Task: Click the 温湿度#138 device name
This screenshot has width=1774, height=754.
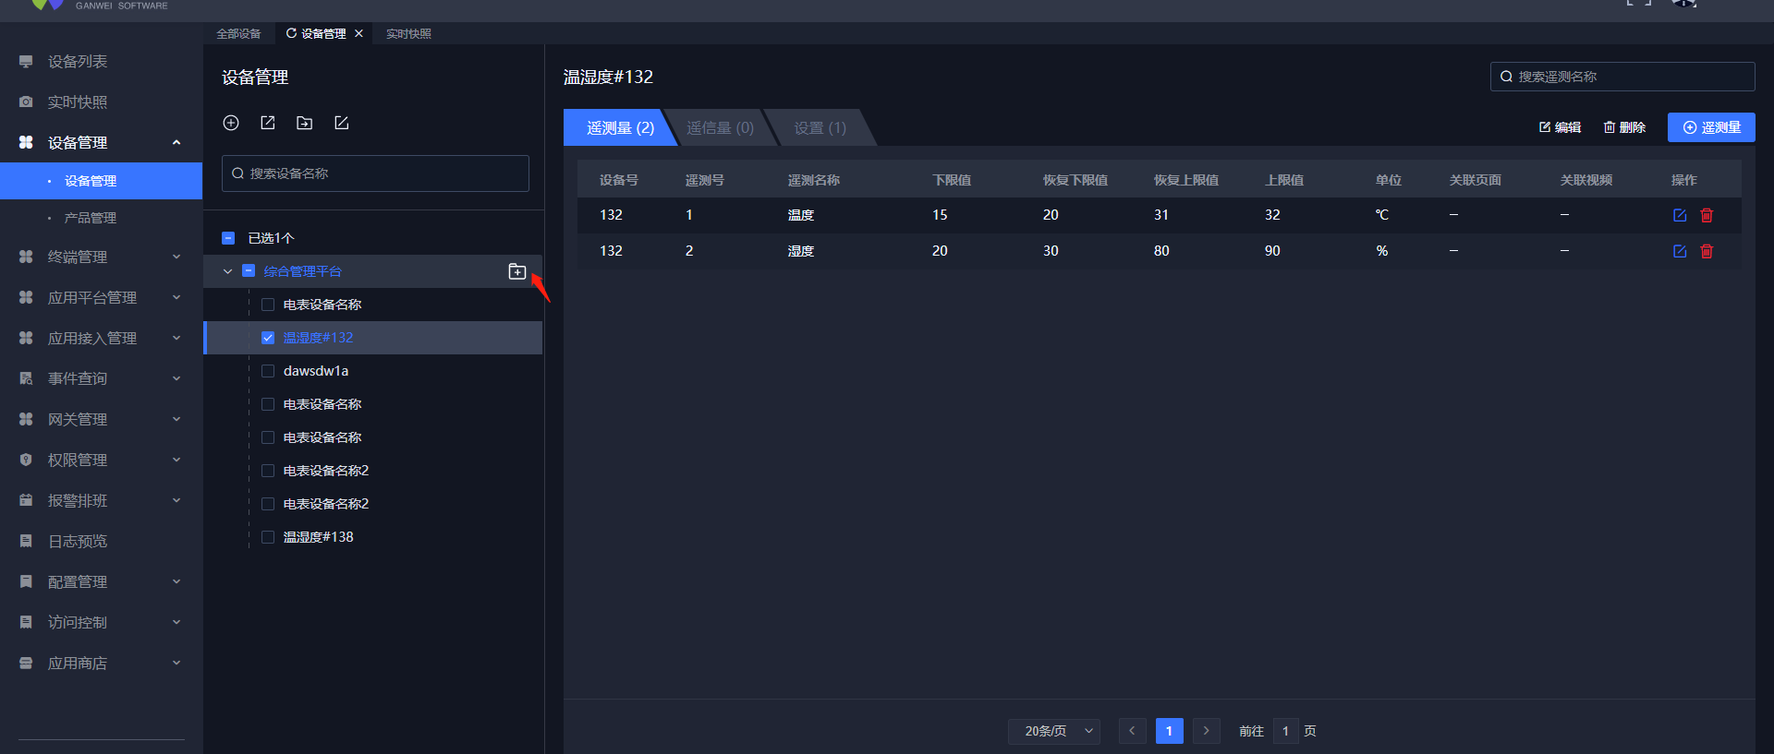Action: pos(319,537)
